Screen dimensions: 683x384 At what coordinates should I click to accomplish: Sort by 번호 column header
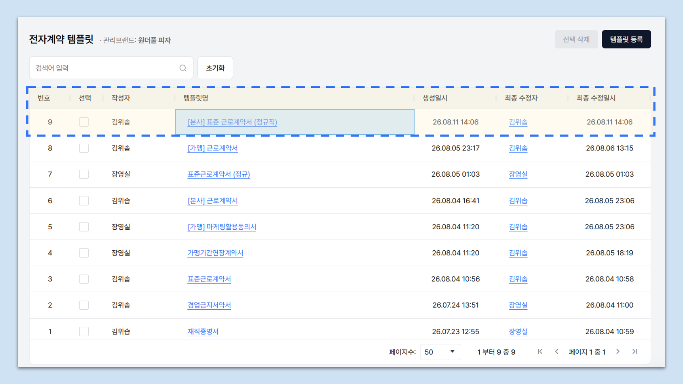(44, 98)
